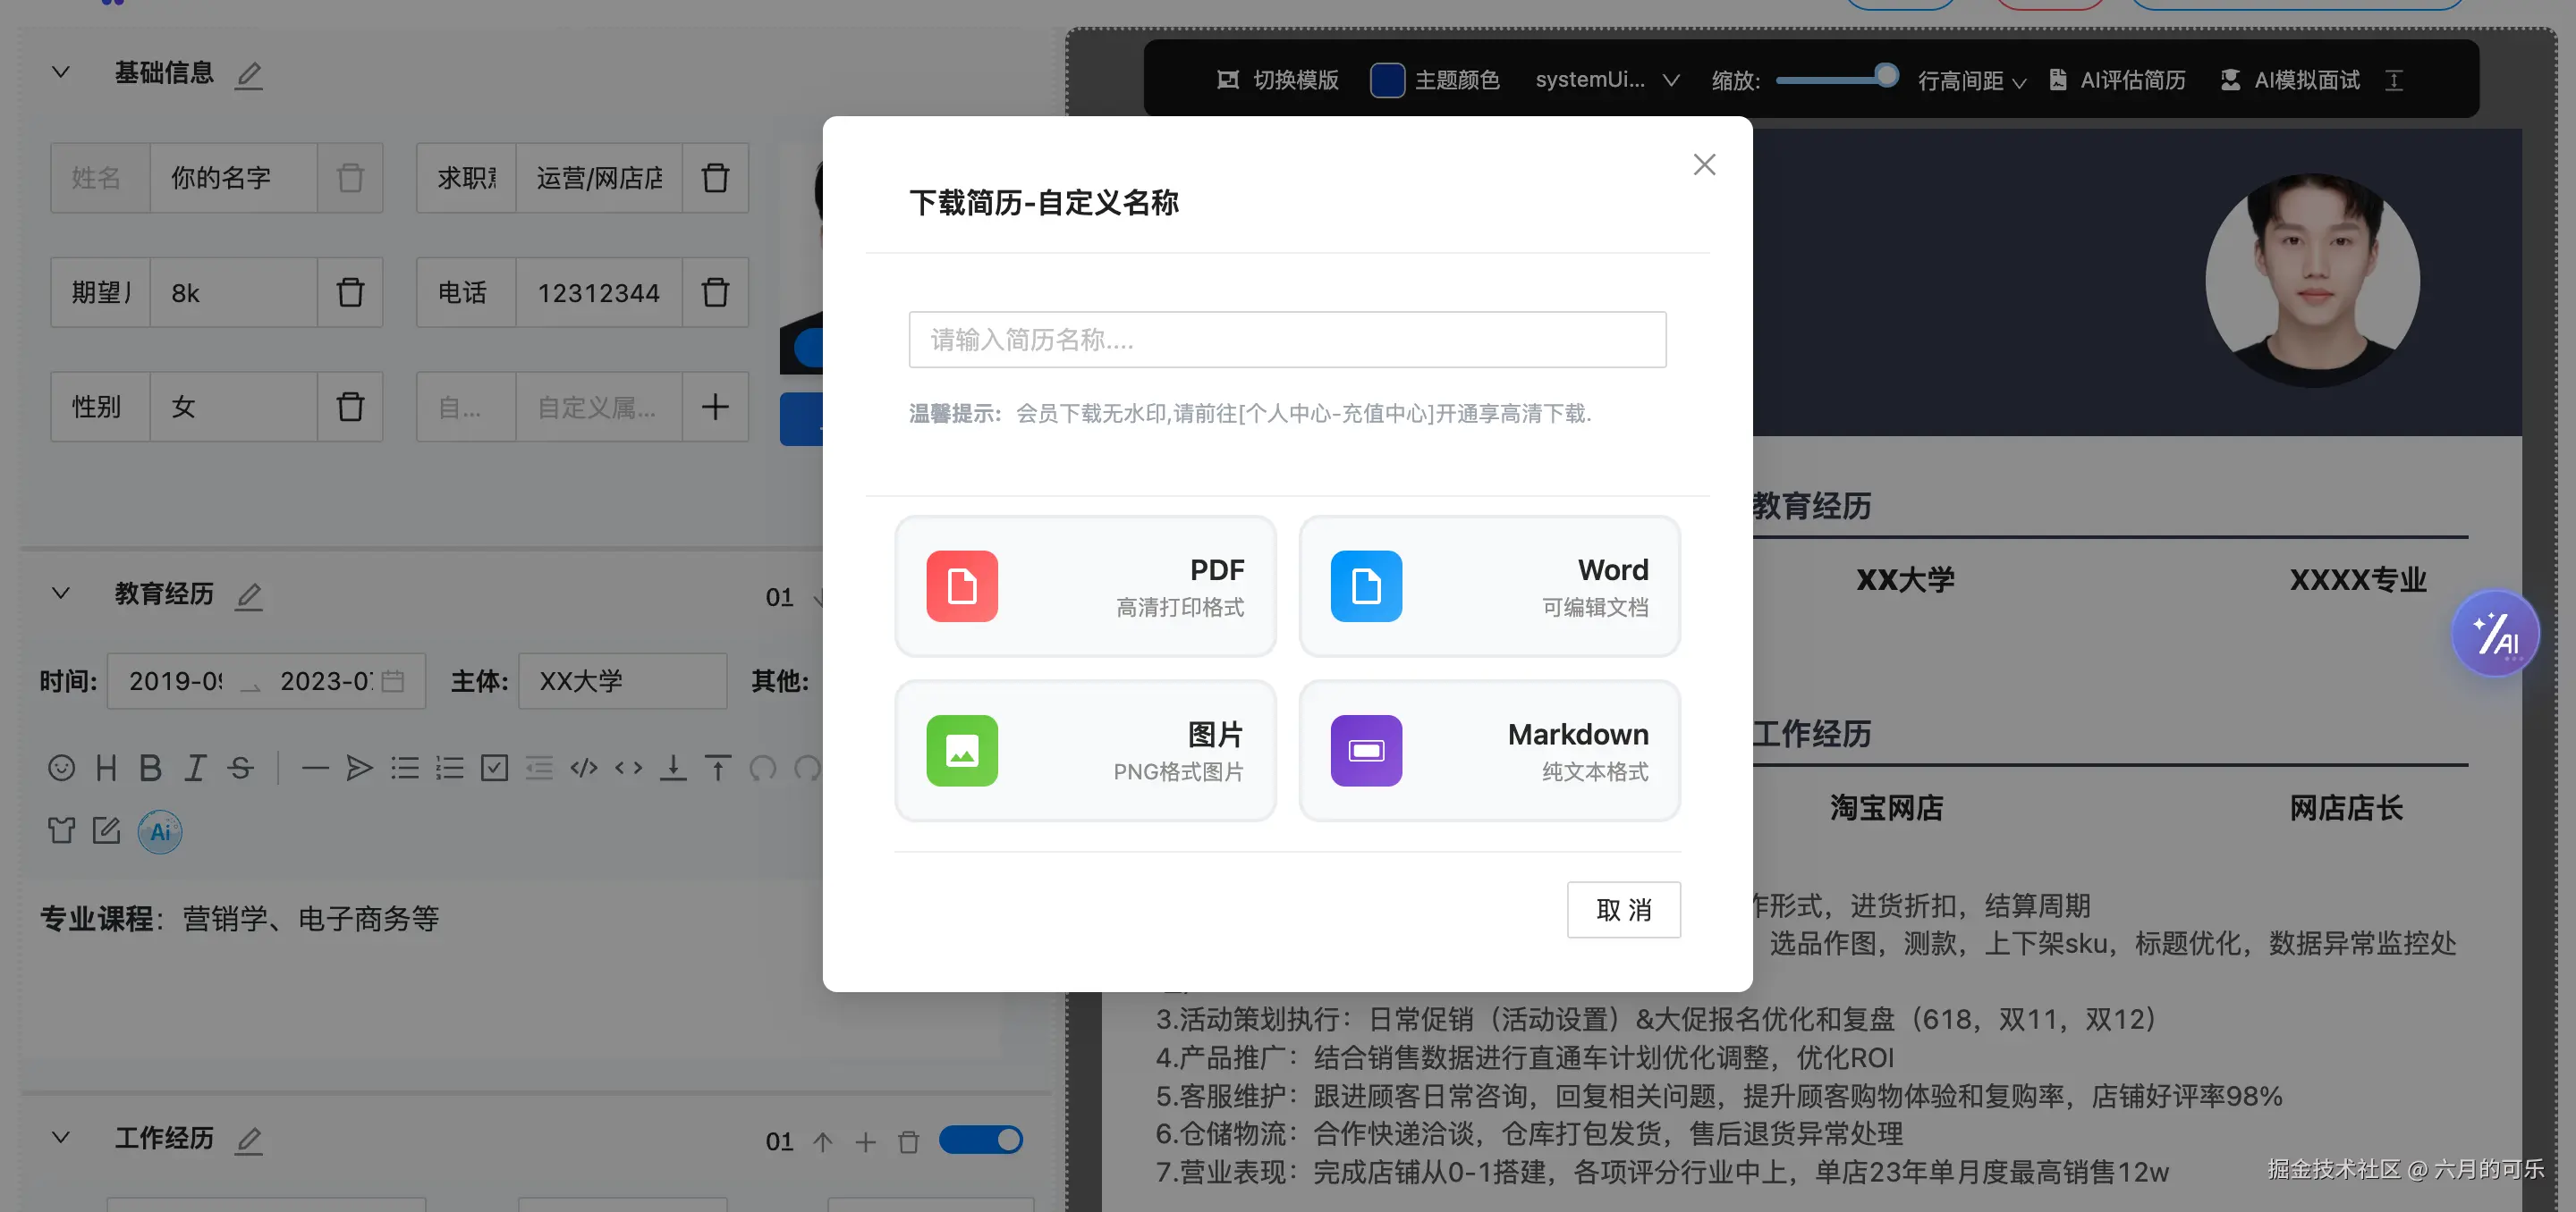Delete the 姓名 field with trash icon
This screenshot has width=2576, height=1212.
click(350, 178)
